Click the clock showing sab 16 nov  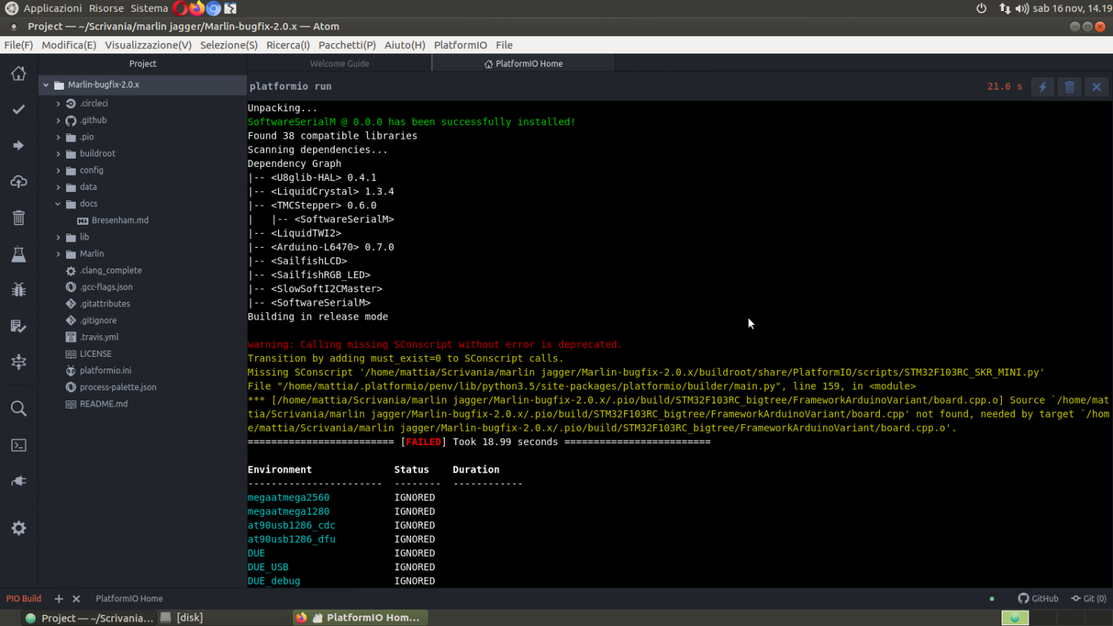pos(1072,8)
